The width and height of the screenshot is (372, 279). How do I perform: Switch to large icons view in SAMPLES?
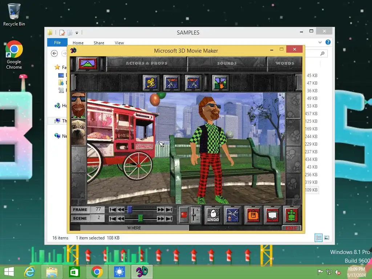[x=327, y=238]
